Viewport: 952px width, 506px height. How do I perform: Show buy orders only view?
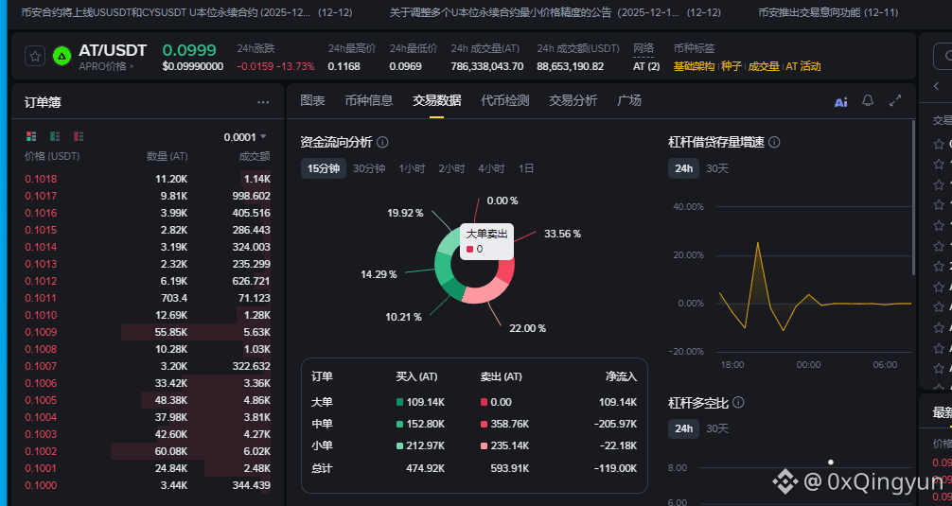pos(55,136)
